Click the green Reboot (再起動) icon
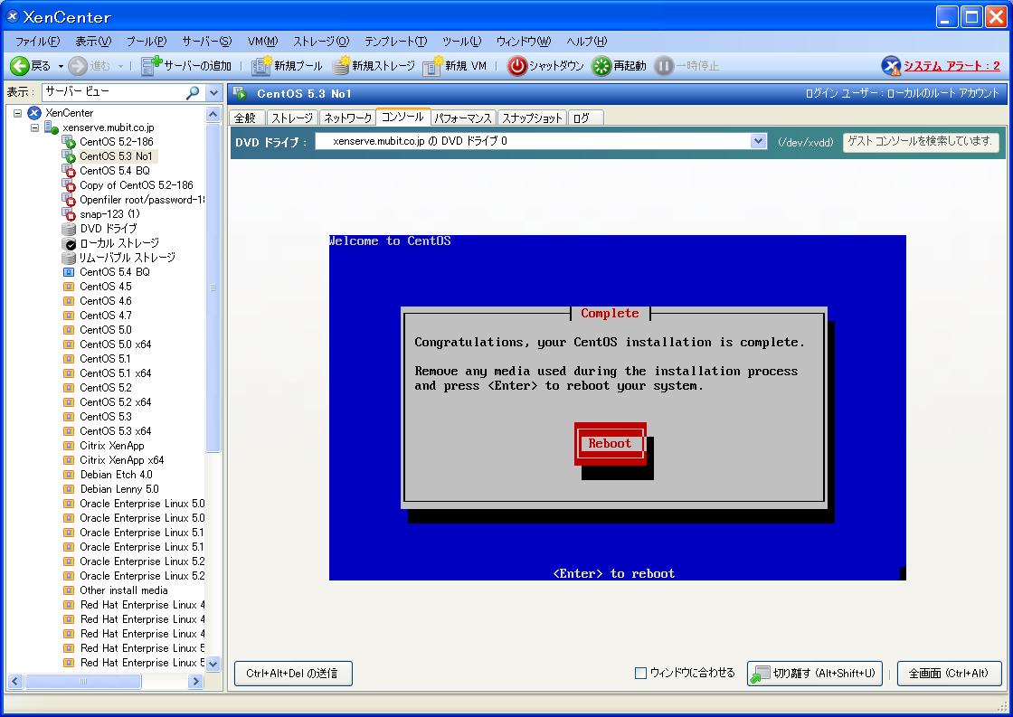This screenshot has width=1013, height=717. coord(601,66)
